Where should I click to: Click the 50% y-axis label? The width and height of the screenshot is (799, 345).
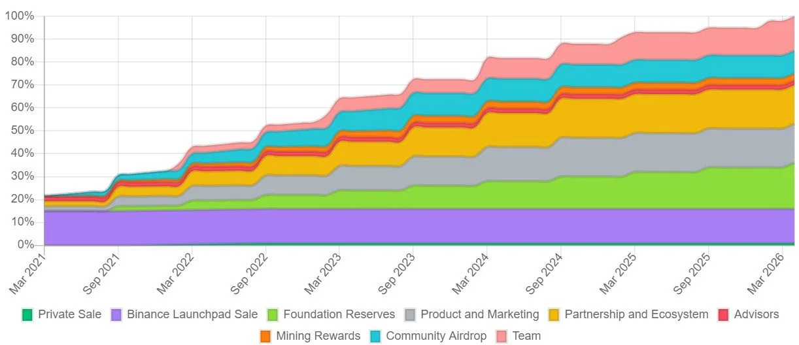[x=22, y=131]
